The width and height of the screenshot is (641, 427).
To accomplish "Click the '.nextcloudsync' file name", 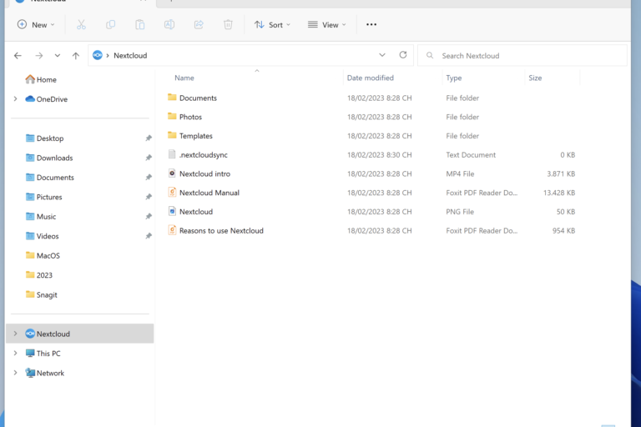I will click(203, 155).
